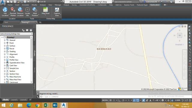192x108 pixels.
Task: Open the vertical Survey Toolspace tab
Action: click(34, 70)
